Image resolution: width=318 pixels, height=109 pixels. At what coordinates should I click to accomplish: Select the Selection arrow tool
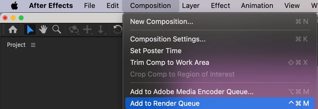tap(30, 30)
